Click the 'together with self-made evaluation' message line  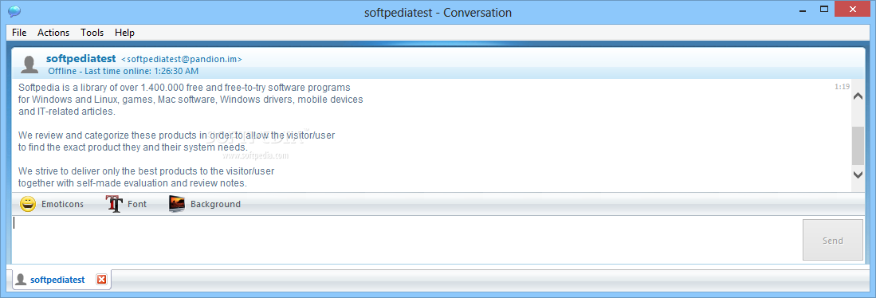133,183
